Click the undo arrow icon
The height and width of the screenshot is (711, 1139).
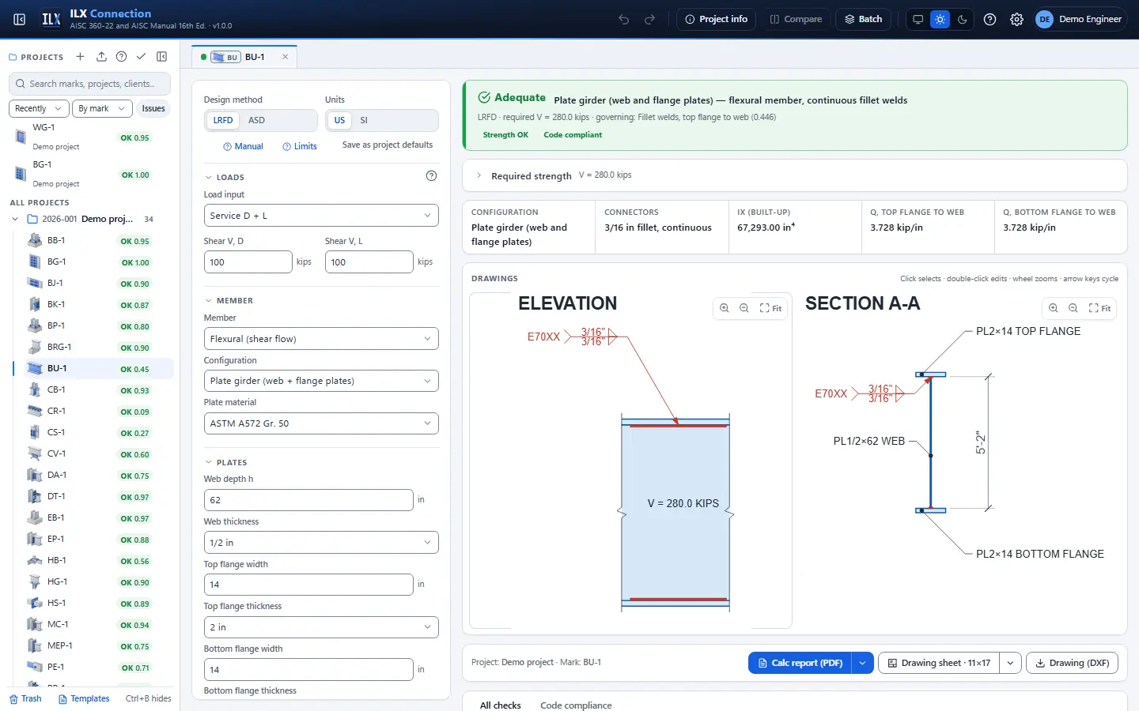[x=624, y=19]
